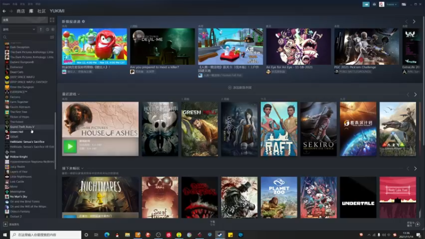Open Fall Guys Sonic news card

(95, 46)
